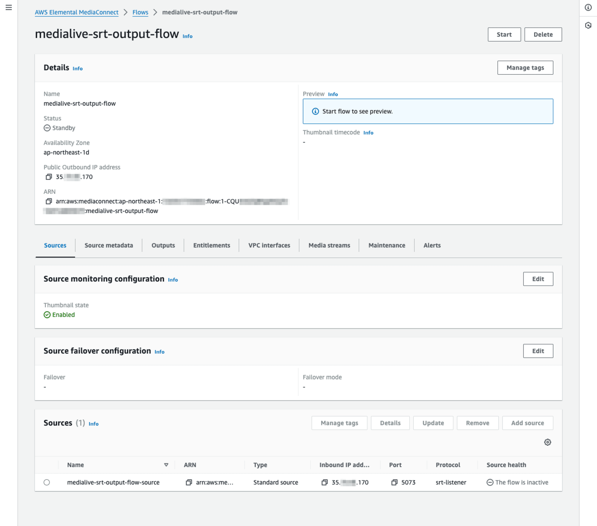The height and width of the screenshot is (526, 597).
Task: Switch to Source metadata tab
Action: click(x=109, y=245)
